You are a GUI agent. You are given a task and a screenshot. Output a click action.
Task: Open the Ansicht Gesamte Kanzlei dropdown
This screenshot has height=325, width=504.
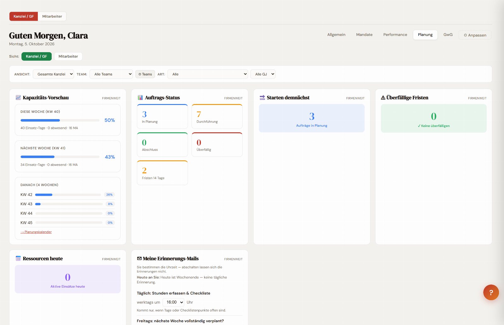click(x=53, y=74)
